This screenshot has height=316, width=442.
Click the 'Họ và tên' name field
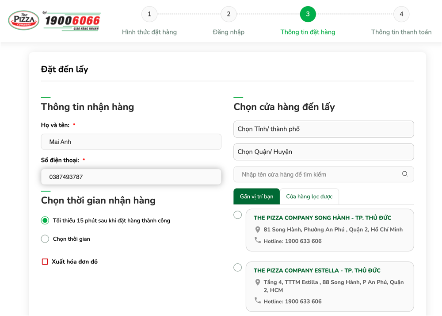coord(131,142)
